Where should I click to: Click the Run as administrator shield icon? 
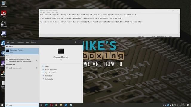[x=43, y=69]
